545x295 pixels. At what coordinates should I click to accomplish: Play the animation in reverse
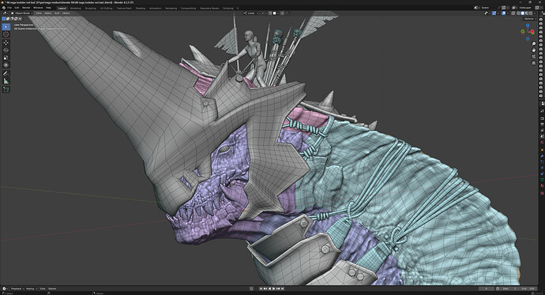click(269, 289)
